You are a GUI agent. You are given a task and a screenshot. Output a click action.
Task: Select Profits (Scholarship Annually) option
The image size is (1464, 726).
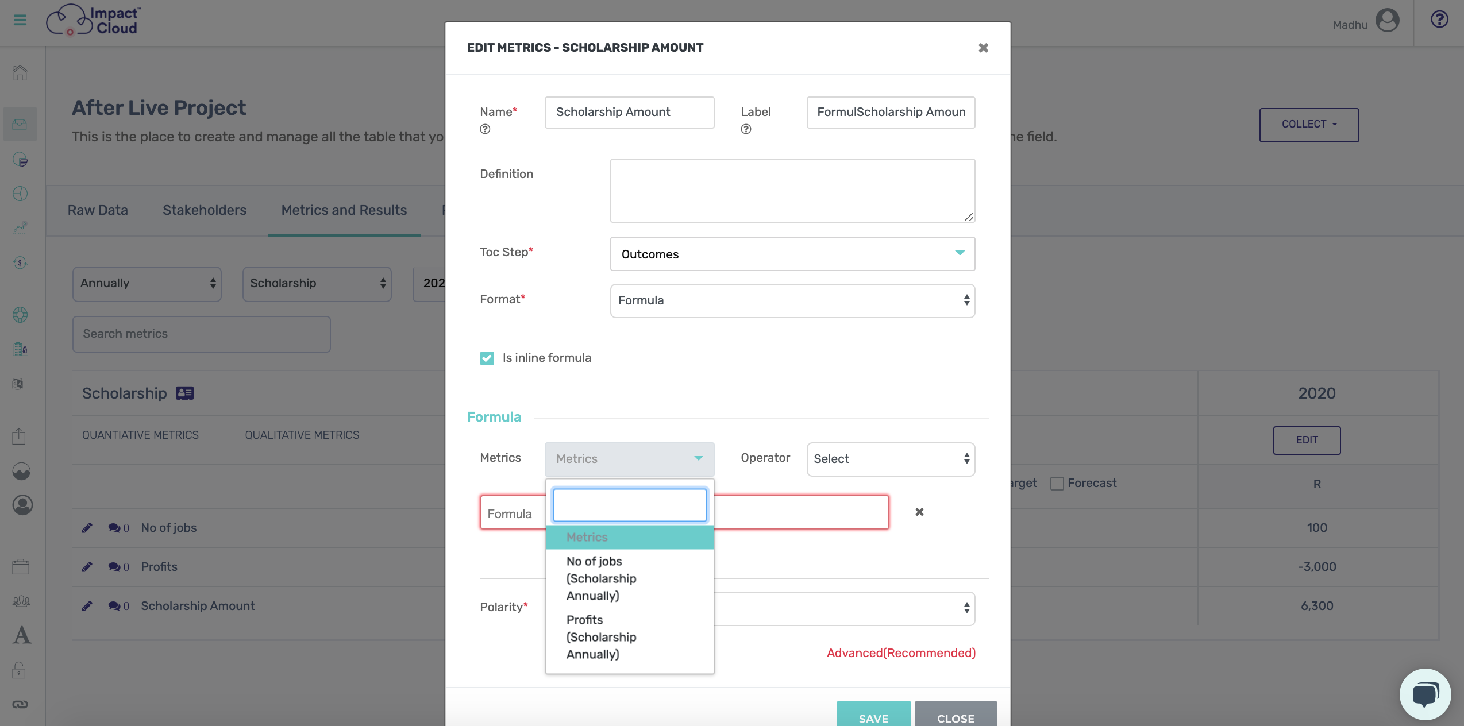(629, 637)
